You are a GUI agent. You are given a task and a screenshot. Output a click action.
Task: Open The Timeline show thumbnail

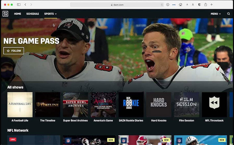[x=47, y=105]
